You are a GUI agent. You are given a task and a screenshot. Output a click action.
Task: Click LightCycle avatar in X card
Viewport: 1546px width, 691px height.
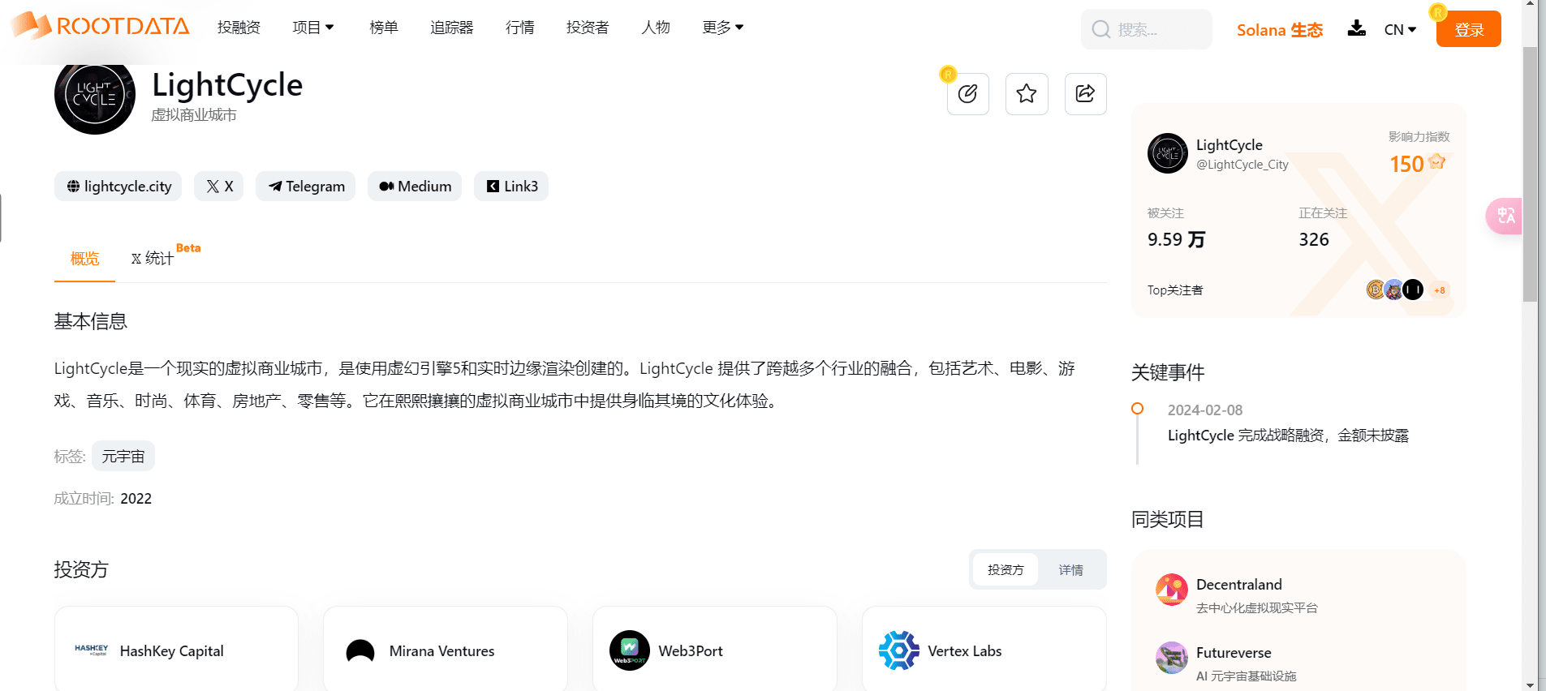(1168, 153)
